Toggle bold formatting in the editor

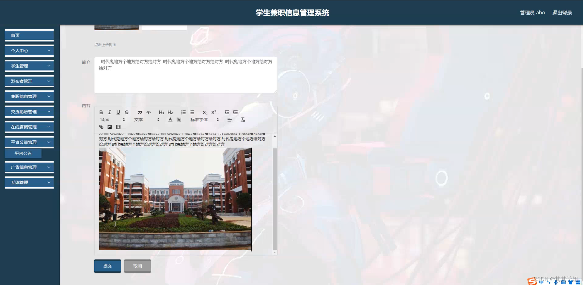101,112
